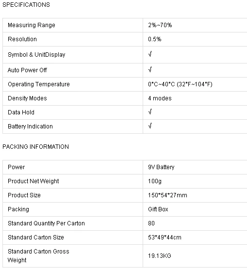Image resolution: width=247 pixels, height=269 pixels.
Task: Click the 53*49*44cm carton size value
Action: point(165,237)
